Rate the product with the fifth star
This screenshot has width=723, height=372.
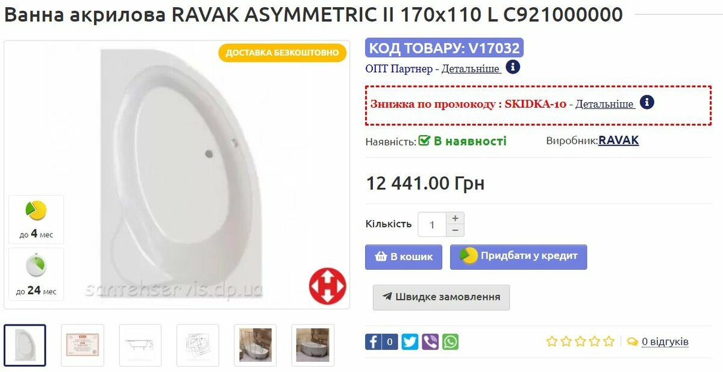(609, 341)
